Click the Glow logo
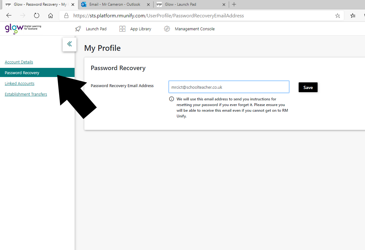This screenshot has height=250, width=365. [x=23, y=29]
